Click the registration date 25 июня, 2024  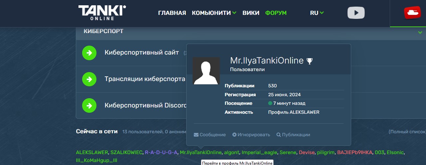(284, 95)
